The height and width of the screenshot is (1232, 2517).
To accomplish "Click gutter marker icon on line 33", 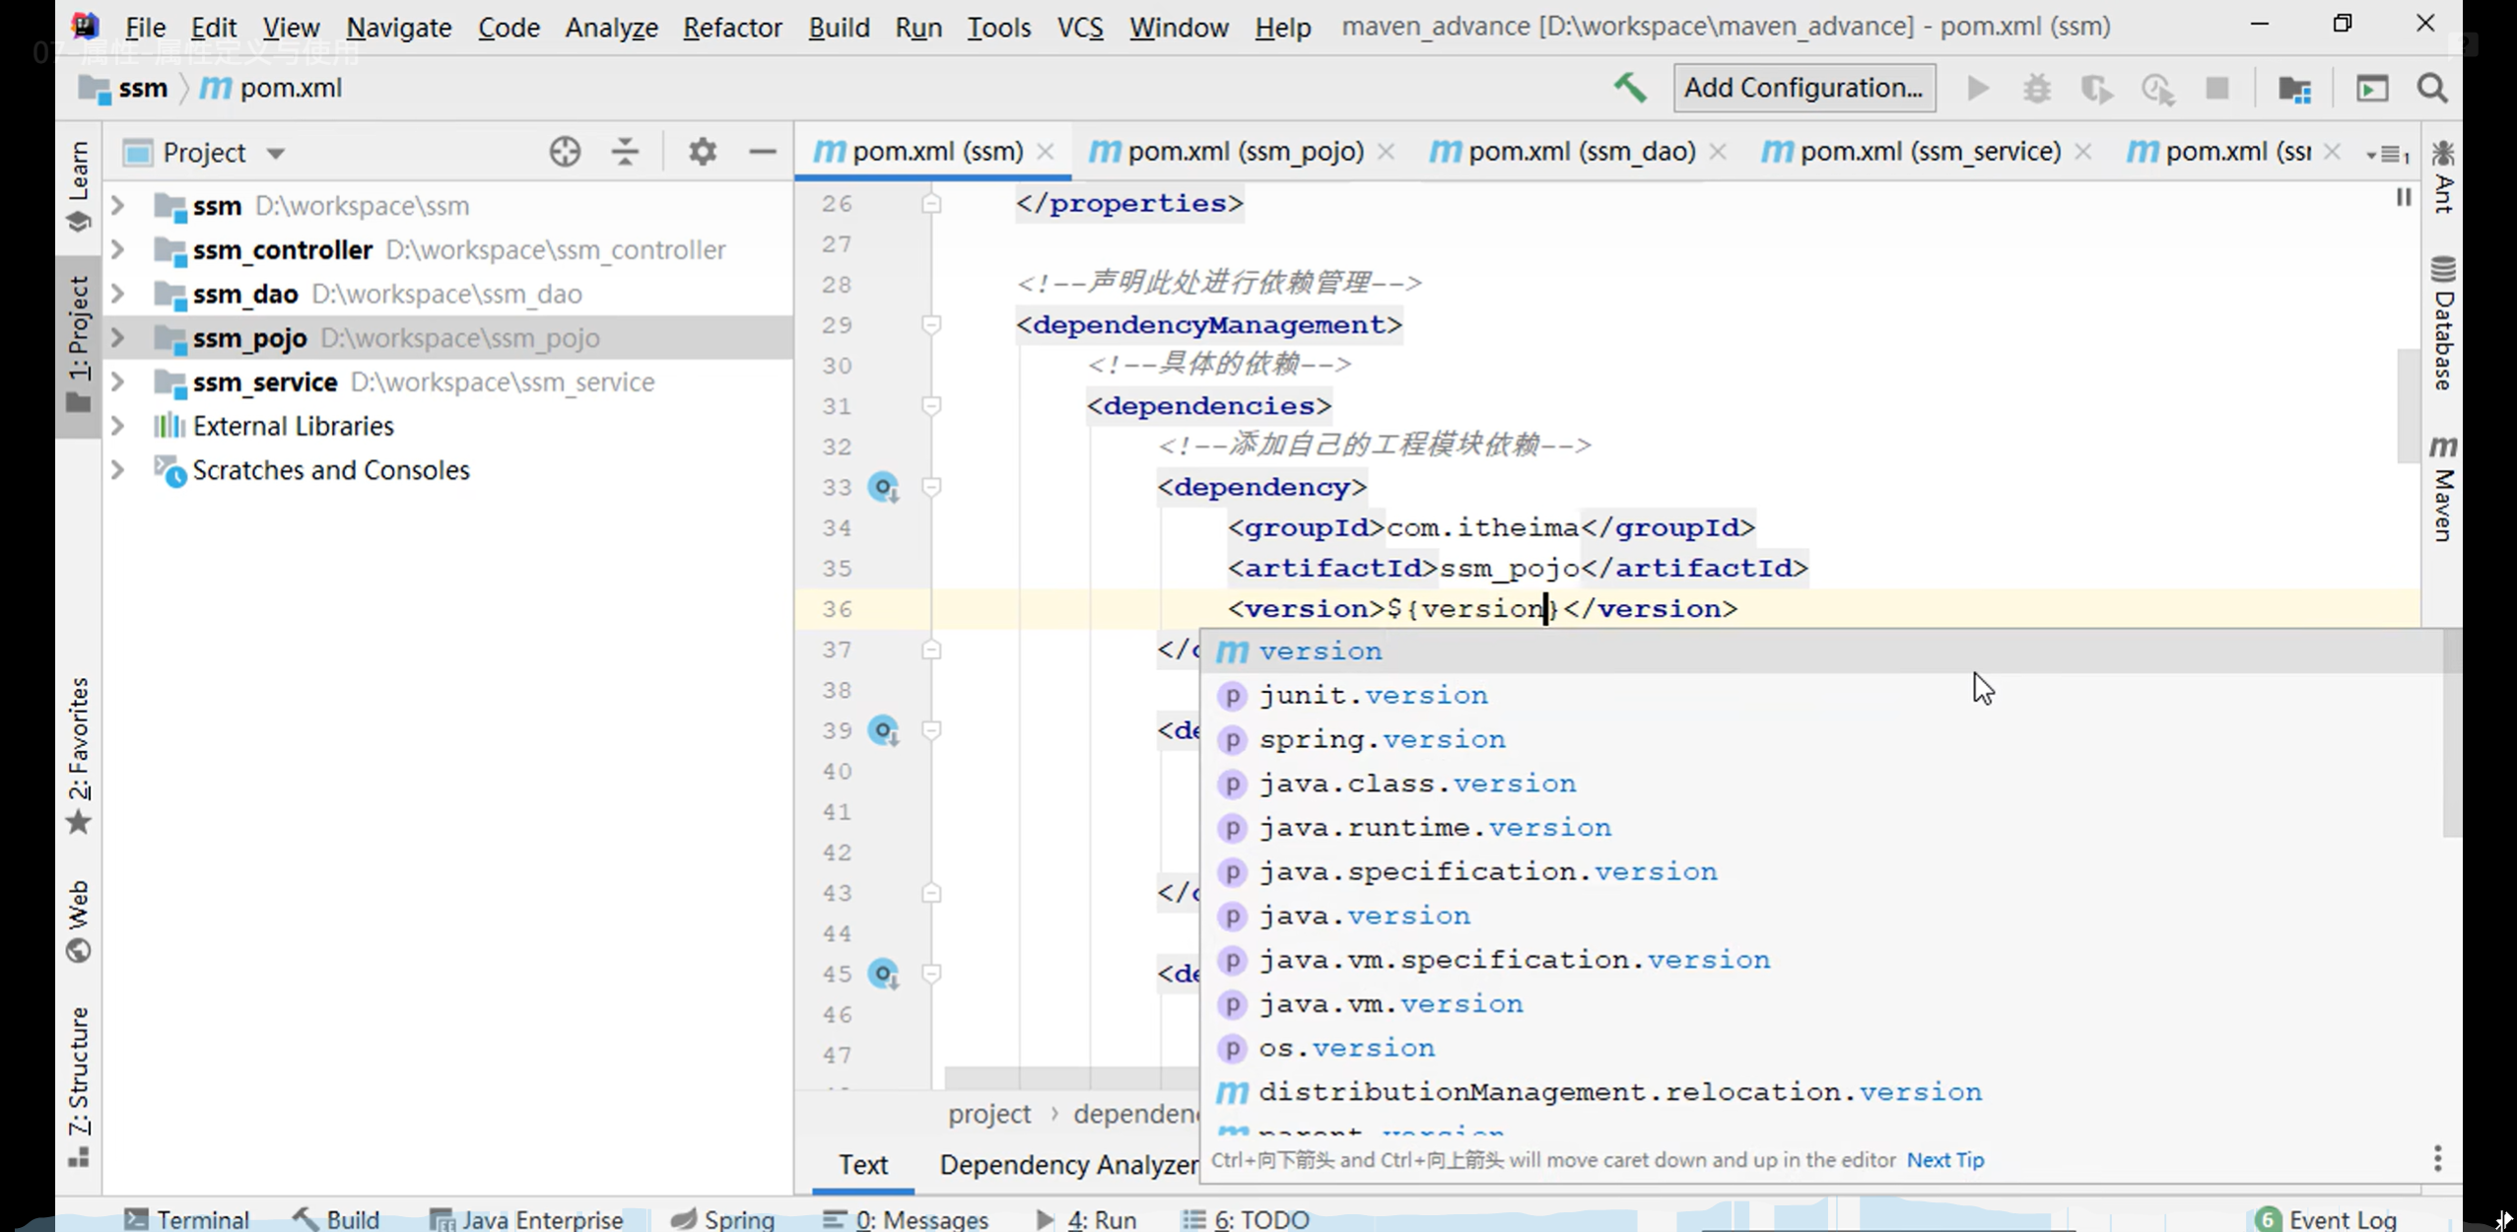I will pos(883,487).
